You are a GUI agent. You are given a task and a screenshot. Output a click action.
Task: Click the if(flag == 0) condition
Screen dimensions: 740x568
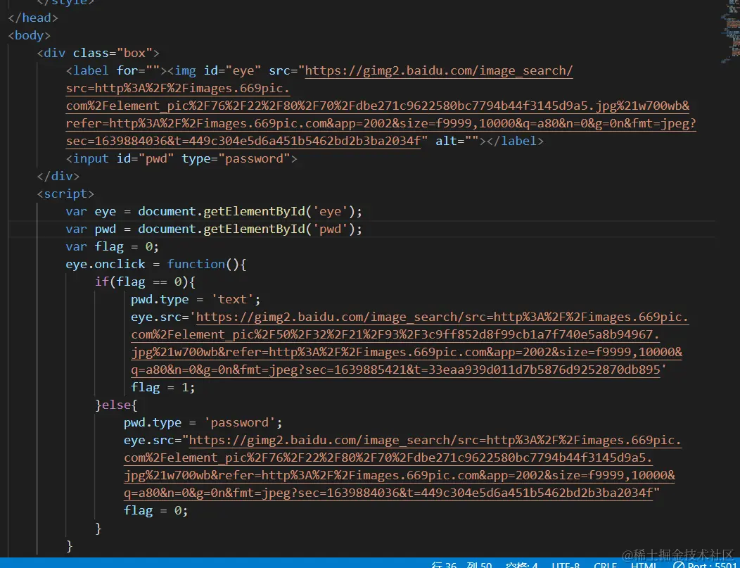tap(146, 282)
